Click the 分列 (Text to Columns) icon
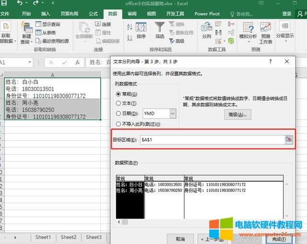The height and width of the screenshot is (244, 307). [206, 27]
